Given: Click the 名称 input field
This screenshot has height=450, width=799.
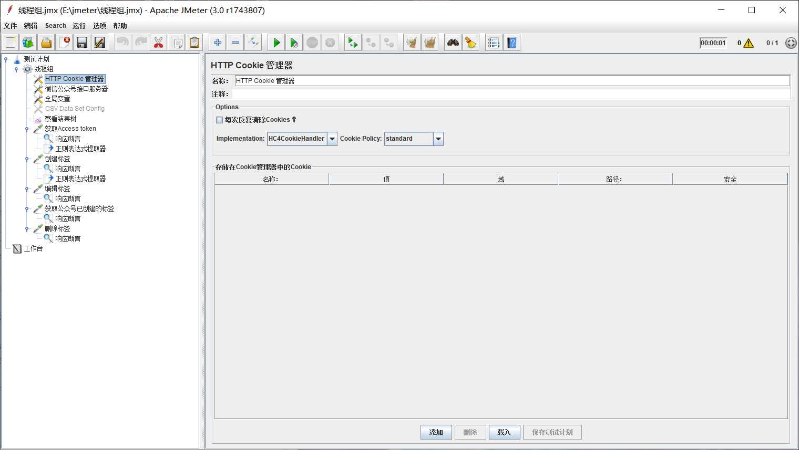Looking at the screenshot, I should click(x=511, y=81).
